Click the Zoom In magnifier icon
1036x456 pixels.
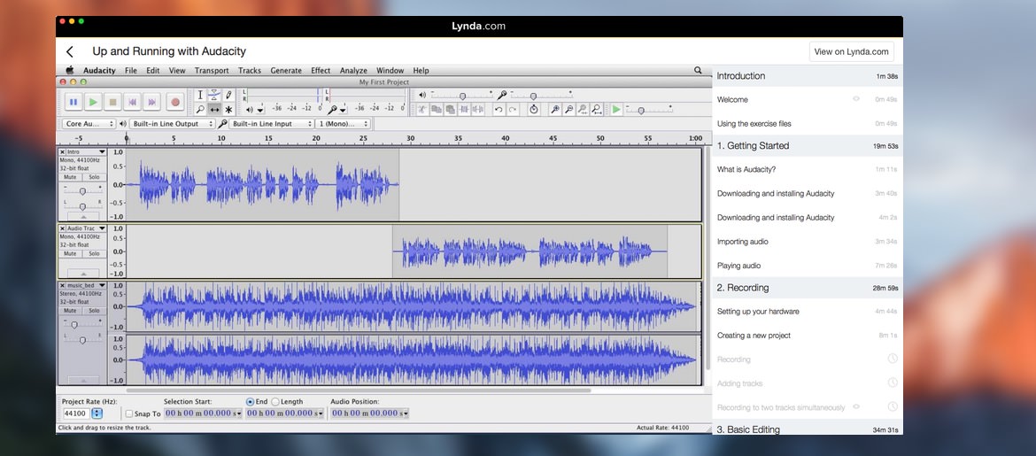(x=555, y=110)
